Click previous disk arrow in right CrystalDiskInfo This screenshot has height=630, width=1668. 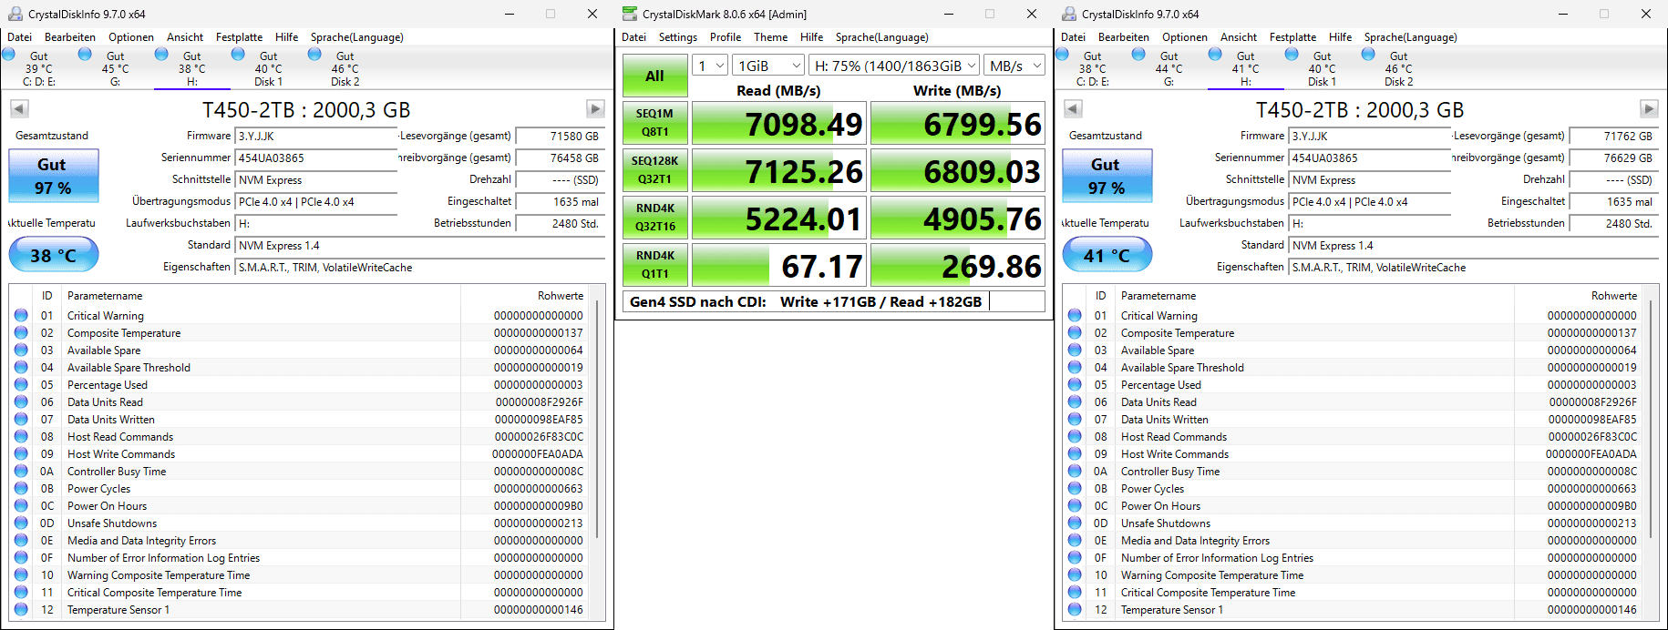coord(1073,109)
